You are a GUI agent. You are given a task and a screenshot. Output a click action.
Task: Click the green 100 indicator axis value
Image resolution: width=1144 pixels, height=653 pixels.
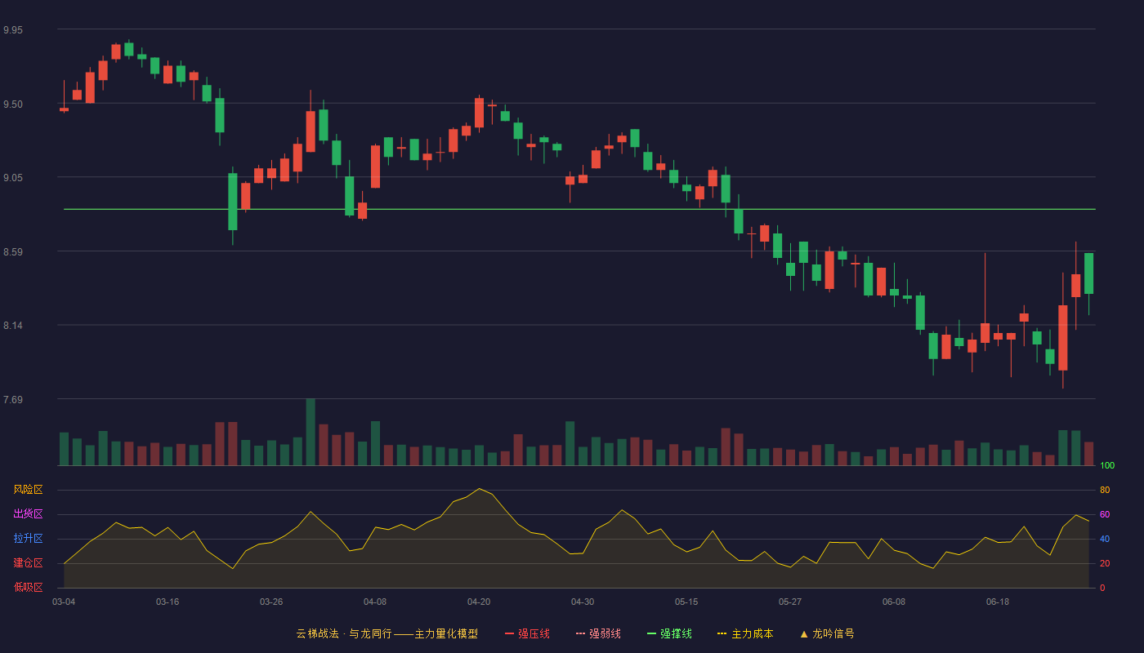(x=1107, y=466)
